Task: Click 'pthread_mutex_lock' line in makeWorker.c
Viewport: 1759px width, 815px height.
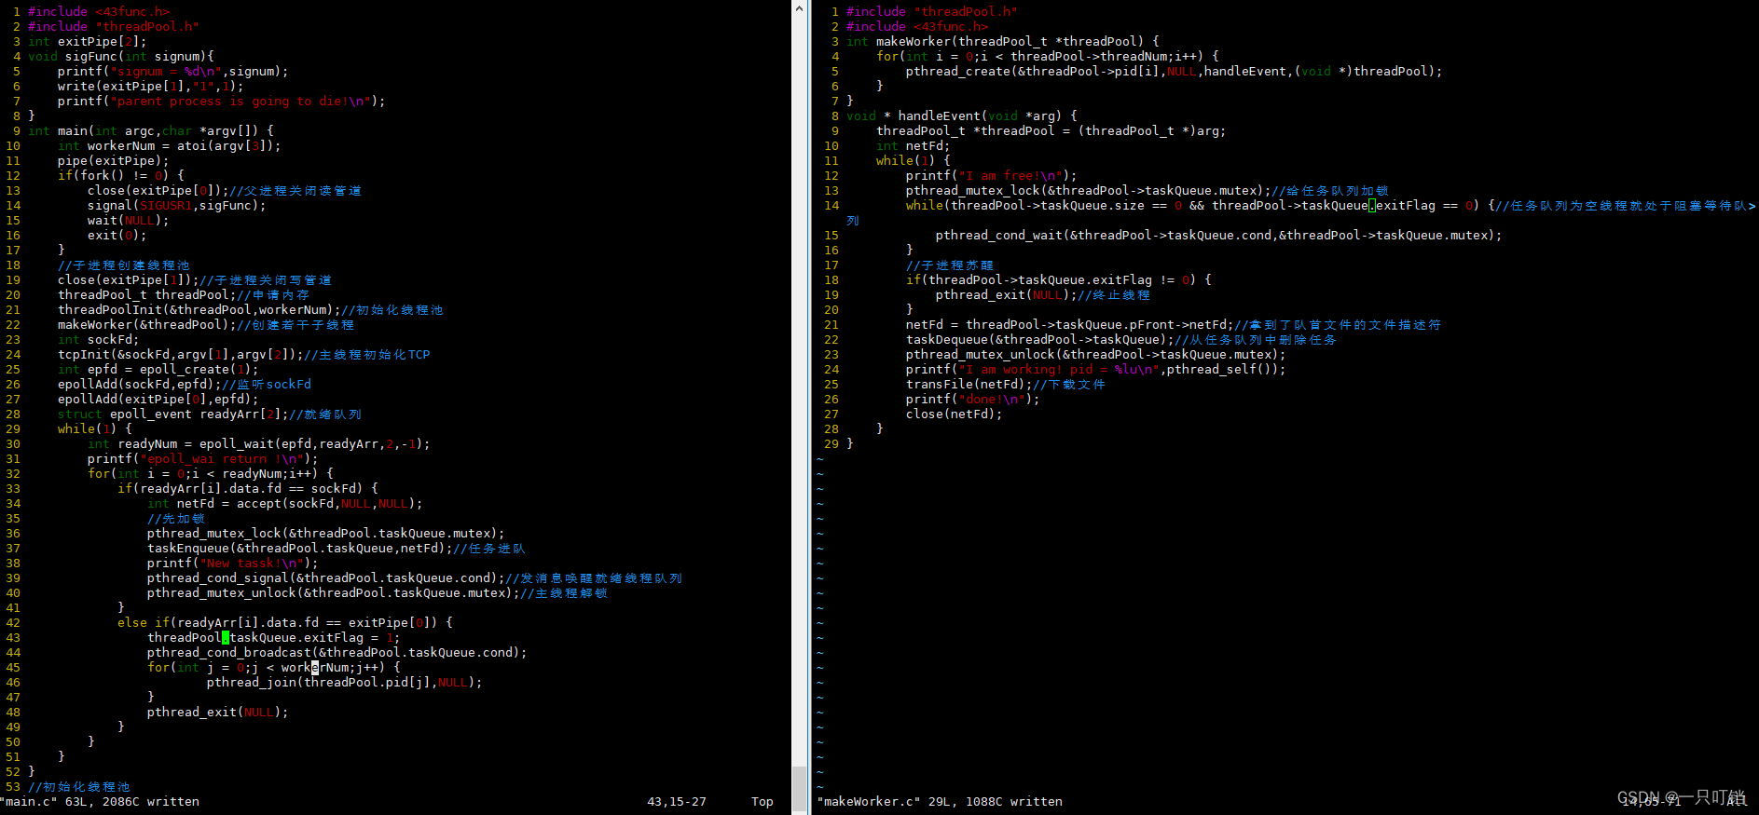Action: (x=1147, y=190)
